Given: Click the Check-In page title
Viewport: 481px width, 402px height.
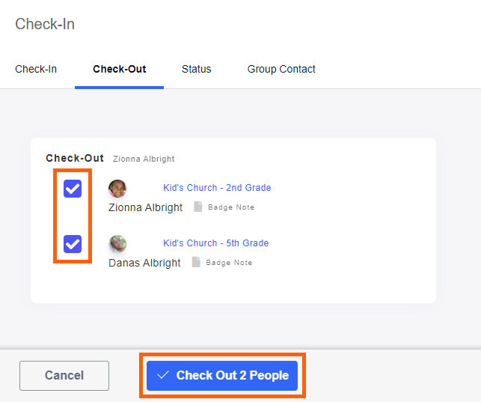Looking at the screenshot, I should 45,24.
